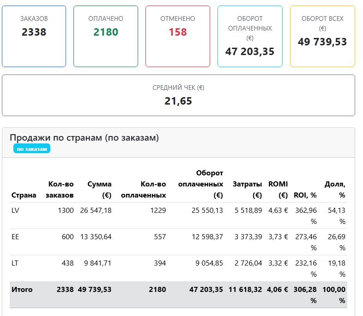Click the total share 100,00 %
The height and width of the screenshot is (316, 363).
pyautogui.click(x=334, y=295)
